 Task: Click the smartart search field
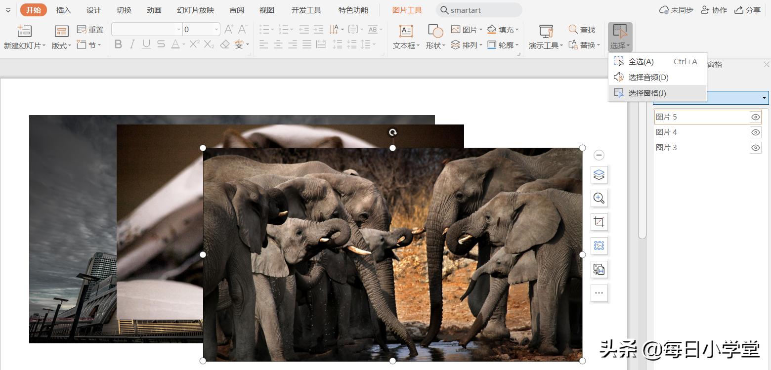click(479, 10)
